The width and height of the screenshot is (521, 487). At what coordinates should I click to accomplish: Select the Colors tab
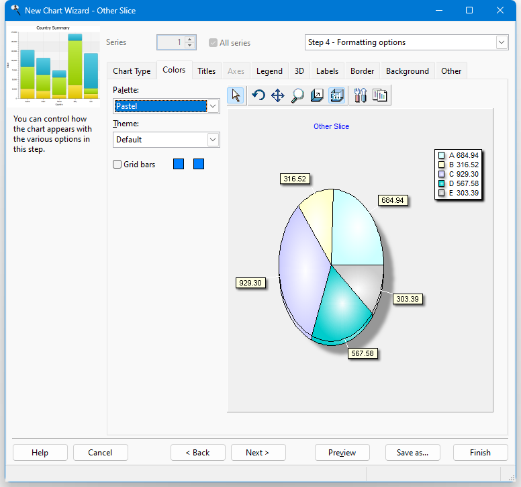(174, 70)
